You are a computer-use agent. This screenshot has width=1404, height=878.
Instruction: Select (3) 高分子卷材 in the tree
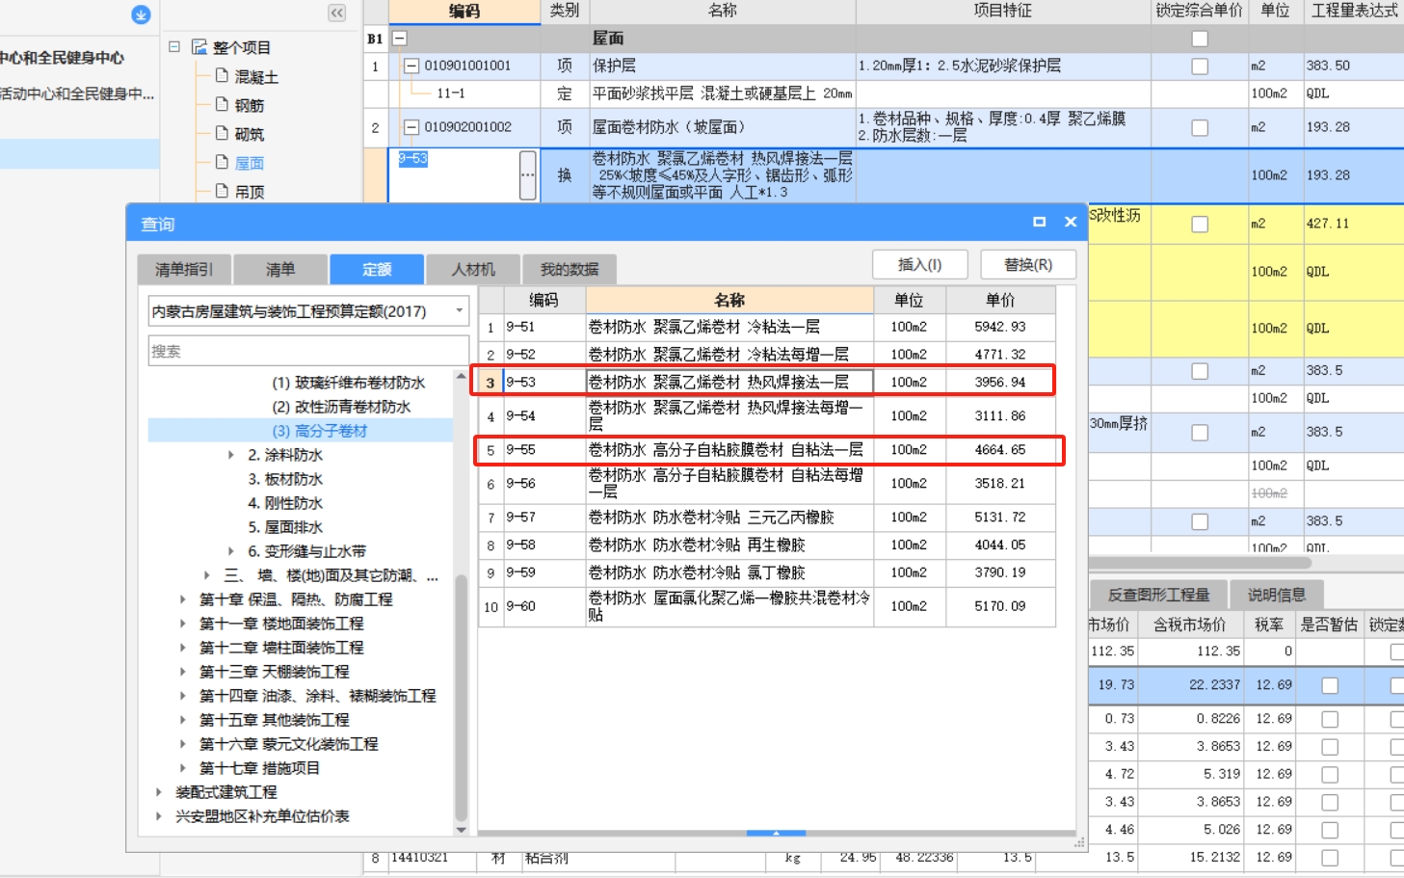[x=319, y=431]
